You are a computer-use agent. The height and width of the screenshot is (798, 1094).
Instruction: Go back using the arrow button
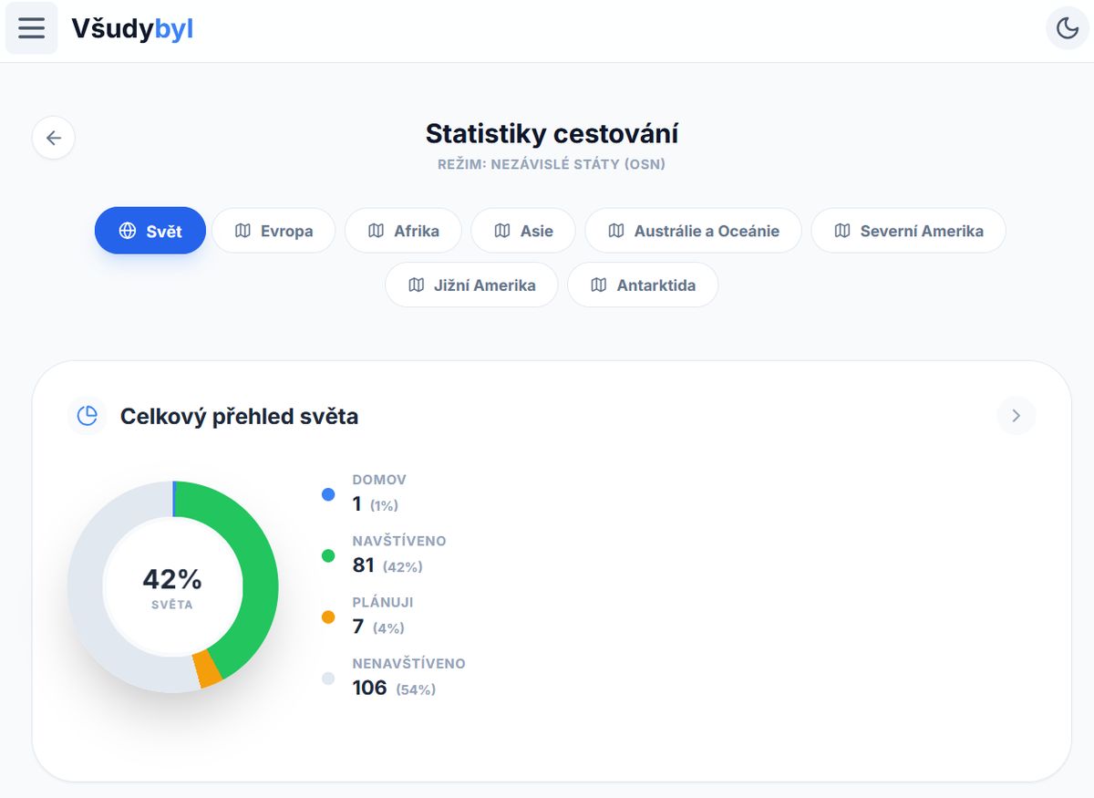click(x=54, y=138)
